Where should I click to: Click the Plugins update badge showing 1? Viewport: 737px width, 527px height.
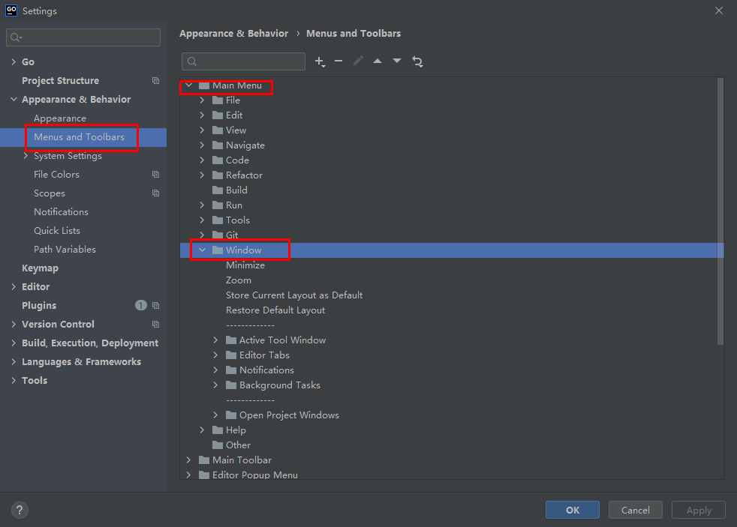click(x=141, y=306)
